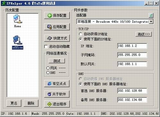Choose 自动获得IP地址 radio button
Image resolution: width=160 pixels, height=117 pixels.
pos(80,34)
